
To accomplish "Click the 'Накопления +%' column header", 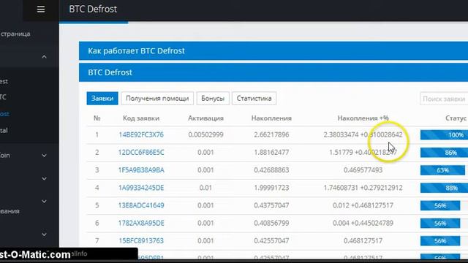I will pyautogui.click(x=363, y=118).
